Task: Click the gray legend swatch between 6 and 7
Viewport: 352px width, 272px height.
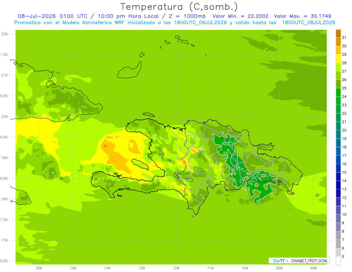Action: tap(338, 244)
